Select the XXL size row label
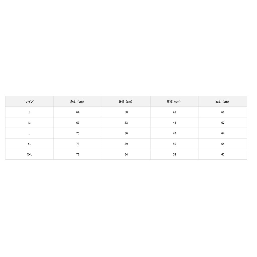 point(29,154)
